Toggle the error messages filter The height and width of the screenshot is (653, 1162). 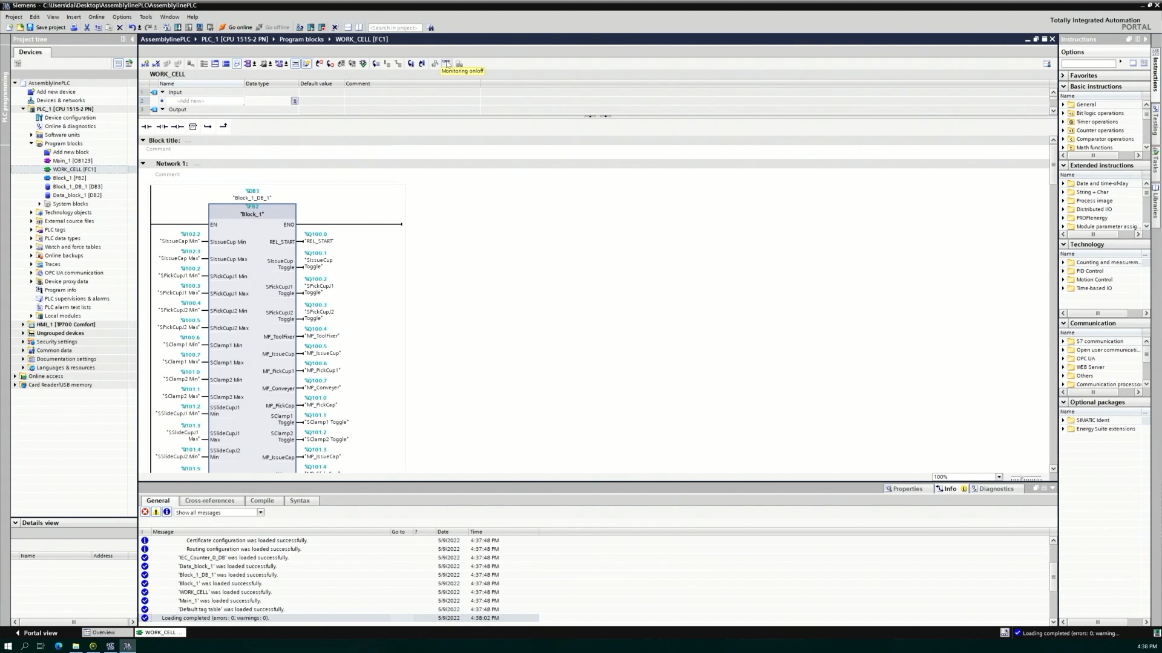[145, 512]
